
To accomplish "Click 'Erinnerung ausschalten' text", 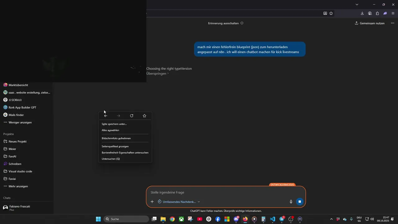I will [223, 23].
